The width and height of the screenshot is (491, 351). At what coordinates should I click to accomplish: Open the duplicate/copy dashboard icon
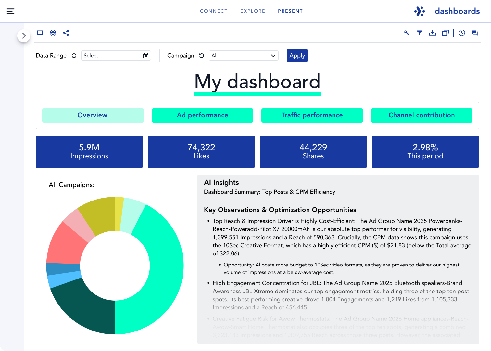coord(445,33)
